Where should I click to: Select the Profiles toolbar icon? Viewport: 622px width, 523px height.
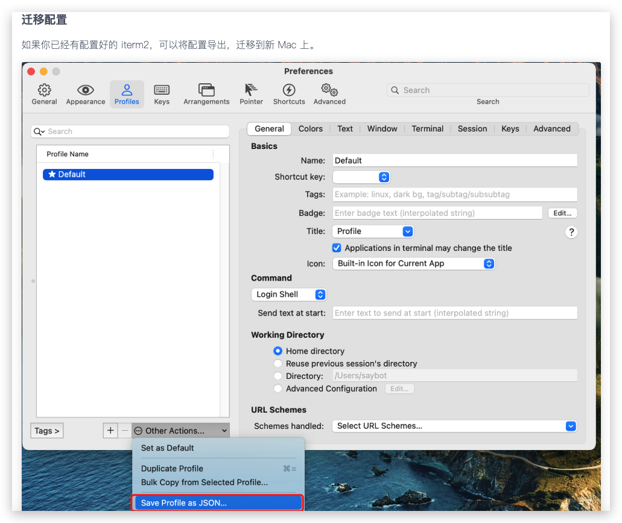127,94
